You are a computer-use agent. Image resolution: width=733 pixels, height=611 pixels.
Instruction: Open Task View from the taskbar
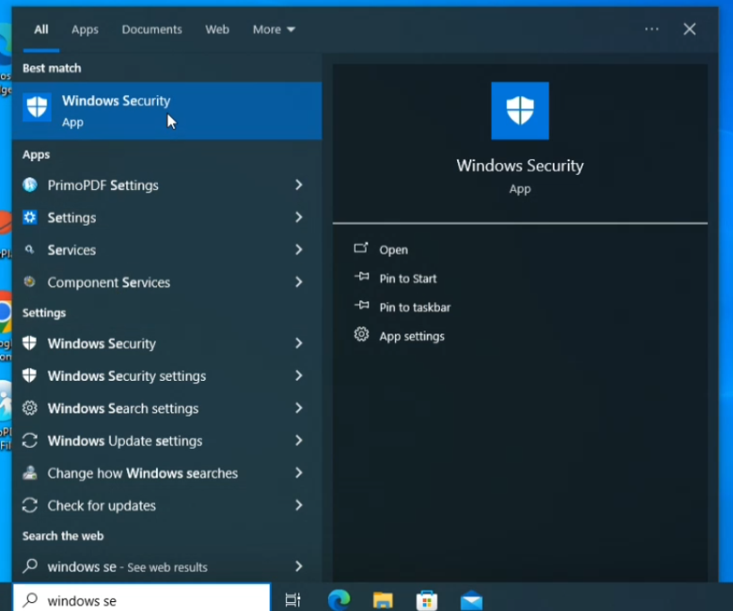click(x=293, y=599)
